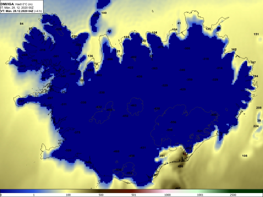The width and height of the screenshot is (263, 197).
Task: Click the '-422' value on the map
Action: [130, 68]
